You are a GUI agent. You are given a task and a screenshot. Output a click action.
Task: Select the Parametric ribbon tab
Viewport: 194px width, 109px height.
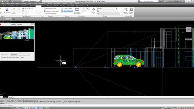point(24,6)
